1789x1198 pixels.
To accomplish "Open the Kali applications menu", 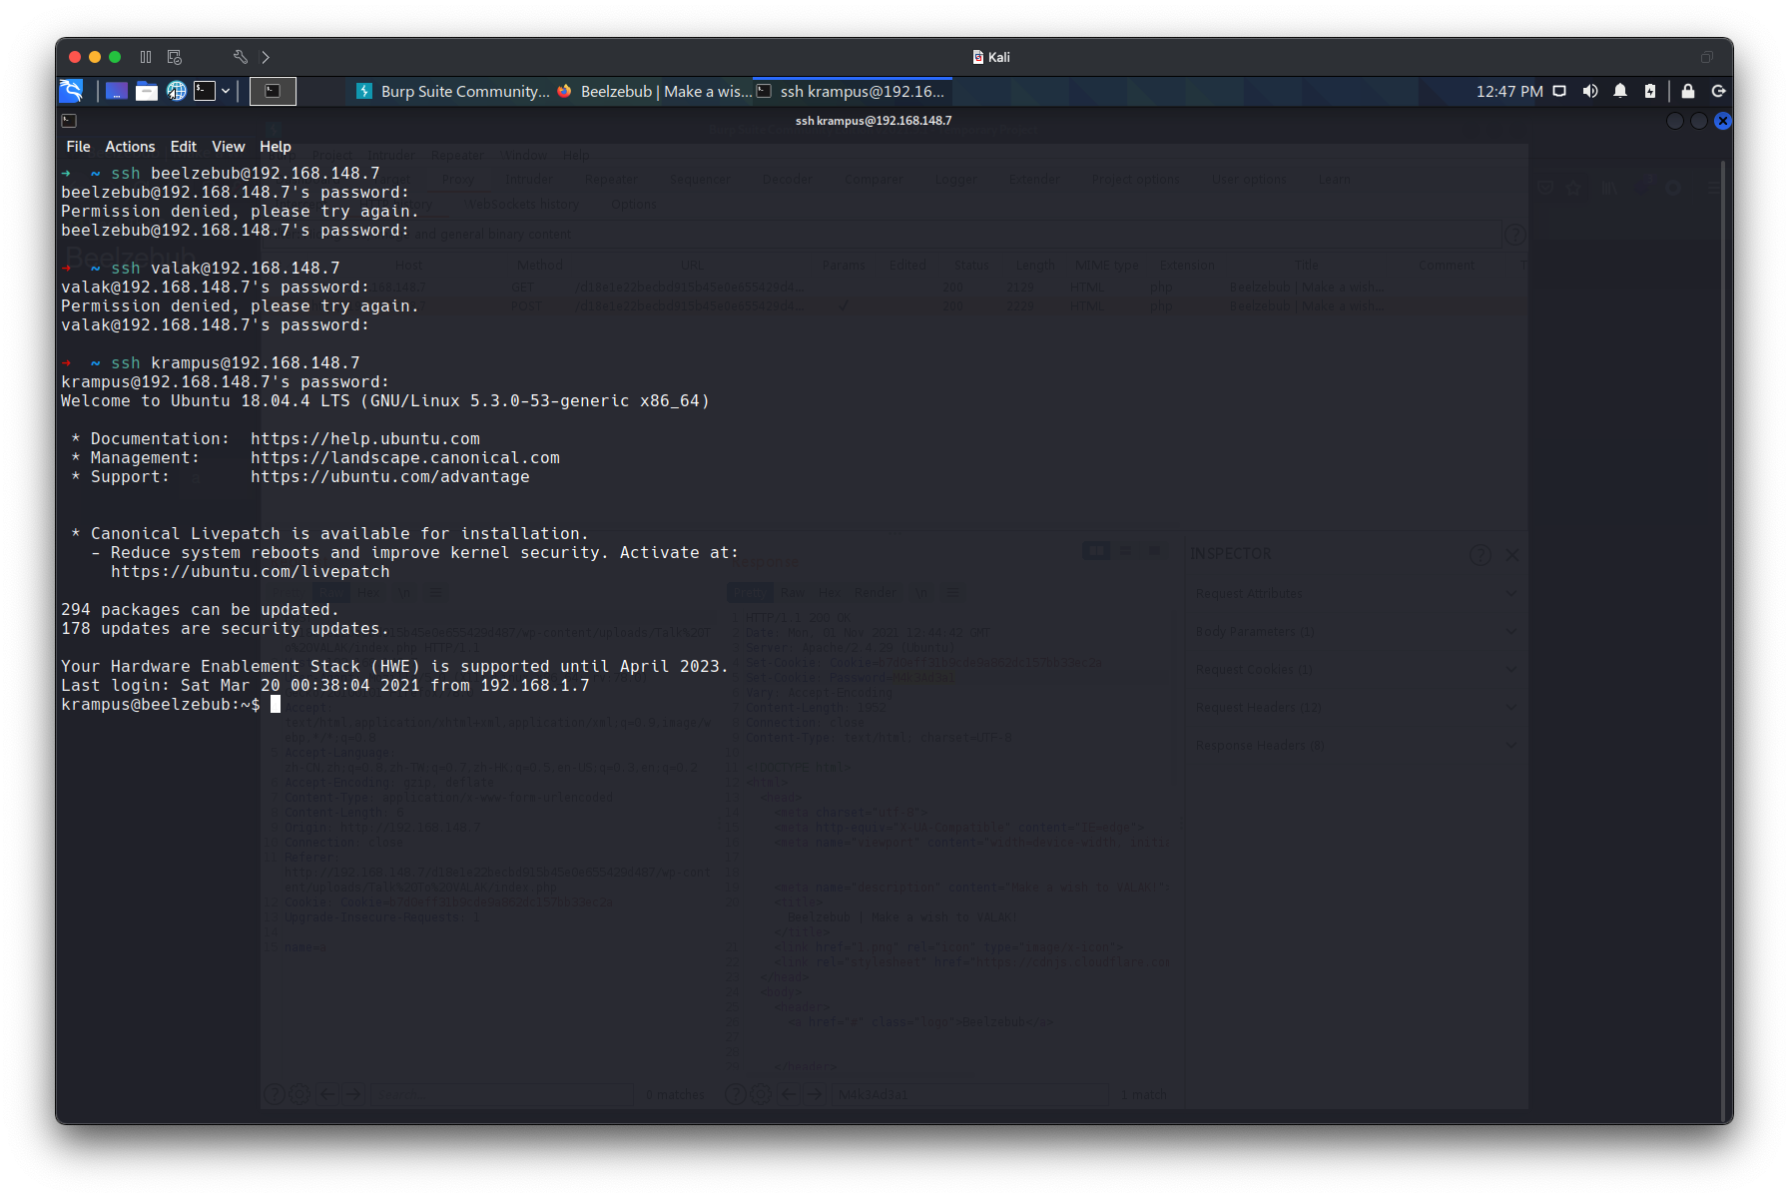I will pos(71,91).
